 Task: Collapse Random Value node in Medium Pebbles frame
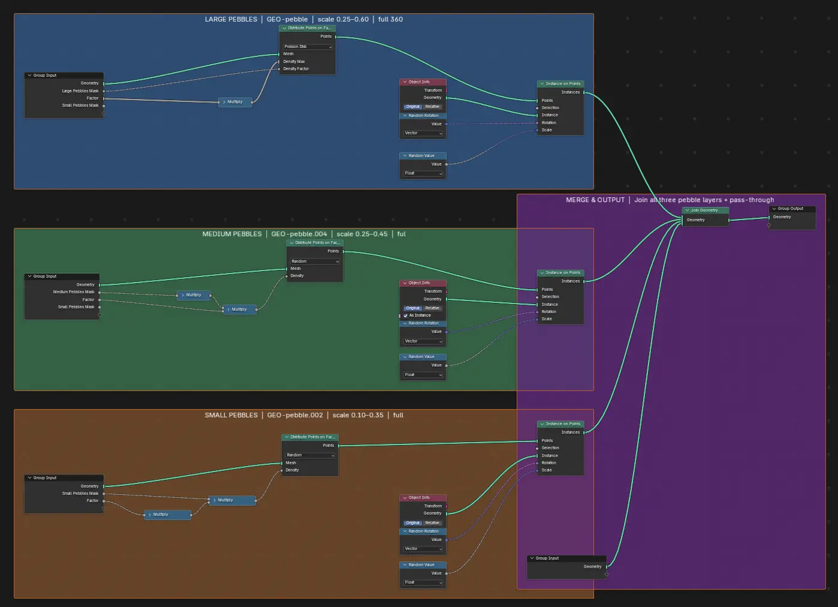tap(405, 357)
